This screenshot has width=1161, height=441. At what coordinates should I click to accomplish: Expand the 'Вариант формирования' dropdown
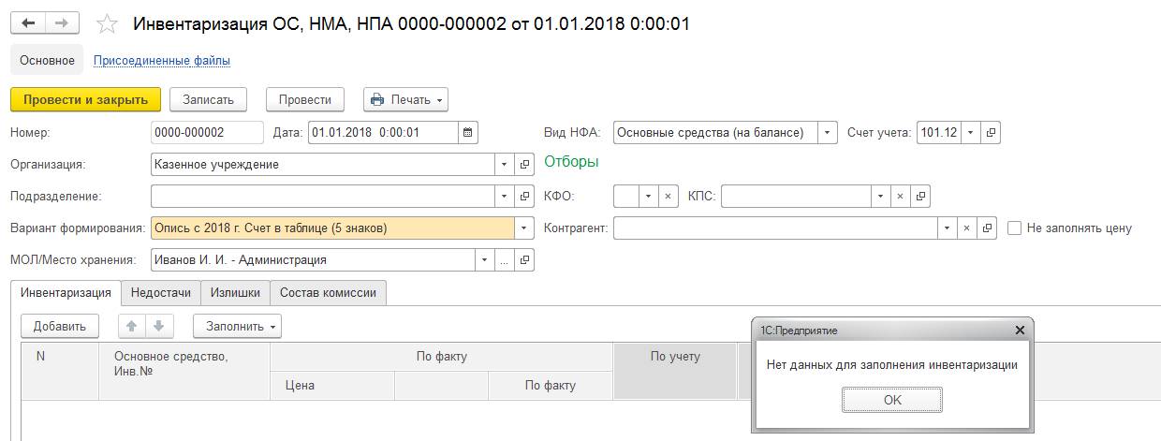[x=525, y=228]
